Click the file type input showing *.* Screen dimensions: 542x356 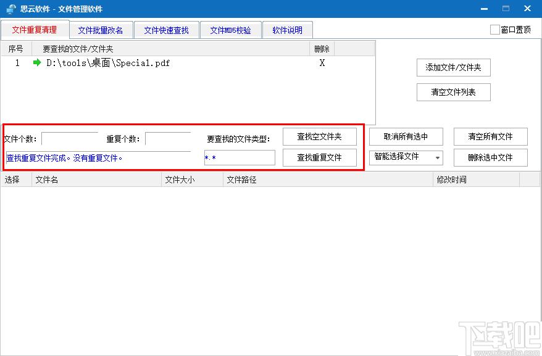pos(240,158)
